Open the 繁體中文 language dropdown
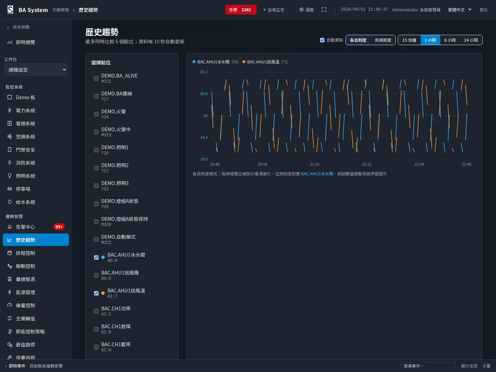This screenshot has width=496, height=372. pyautogui.click(x=460, y=10)
